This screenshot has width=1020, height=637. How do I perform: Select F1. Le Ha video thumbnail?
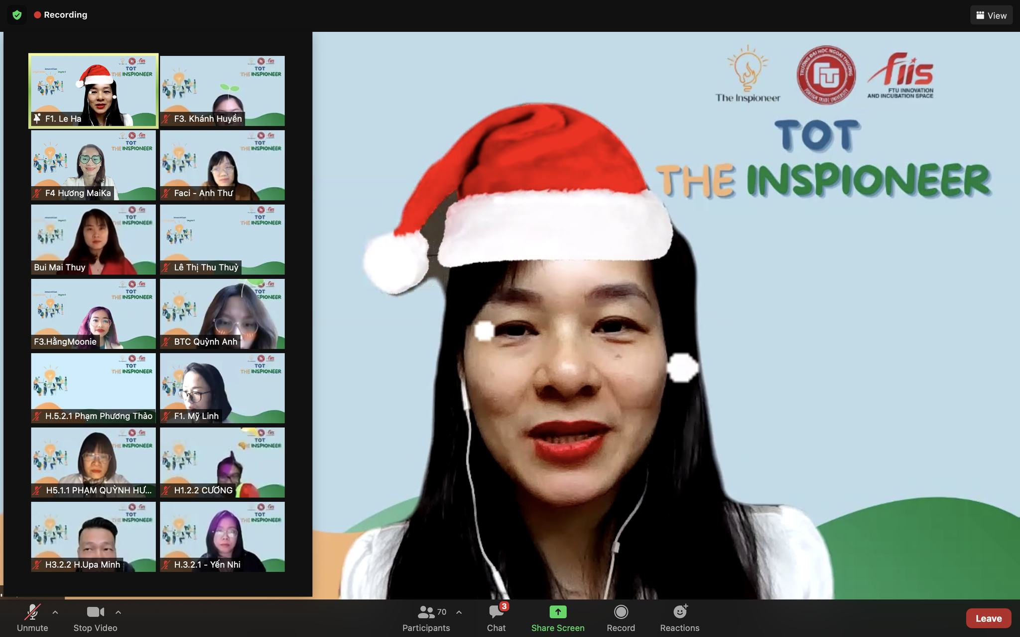(x=94, y=91)
